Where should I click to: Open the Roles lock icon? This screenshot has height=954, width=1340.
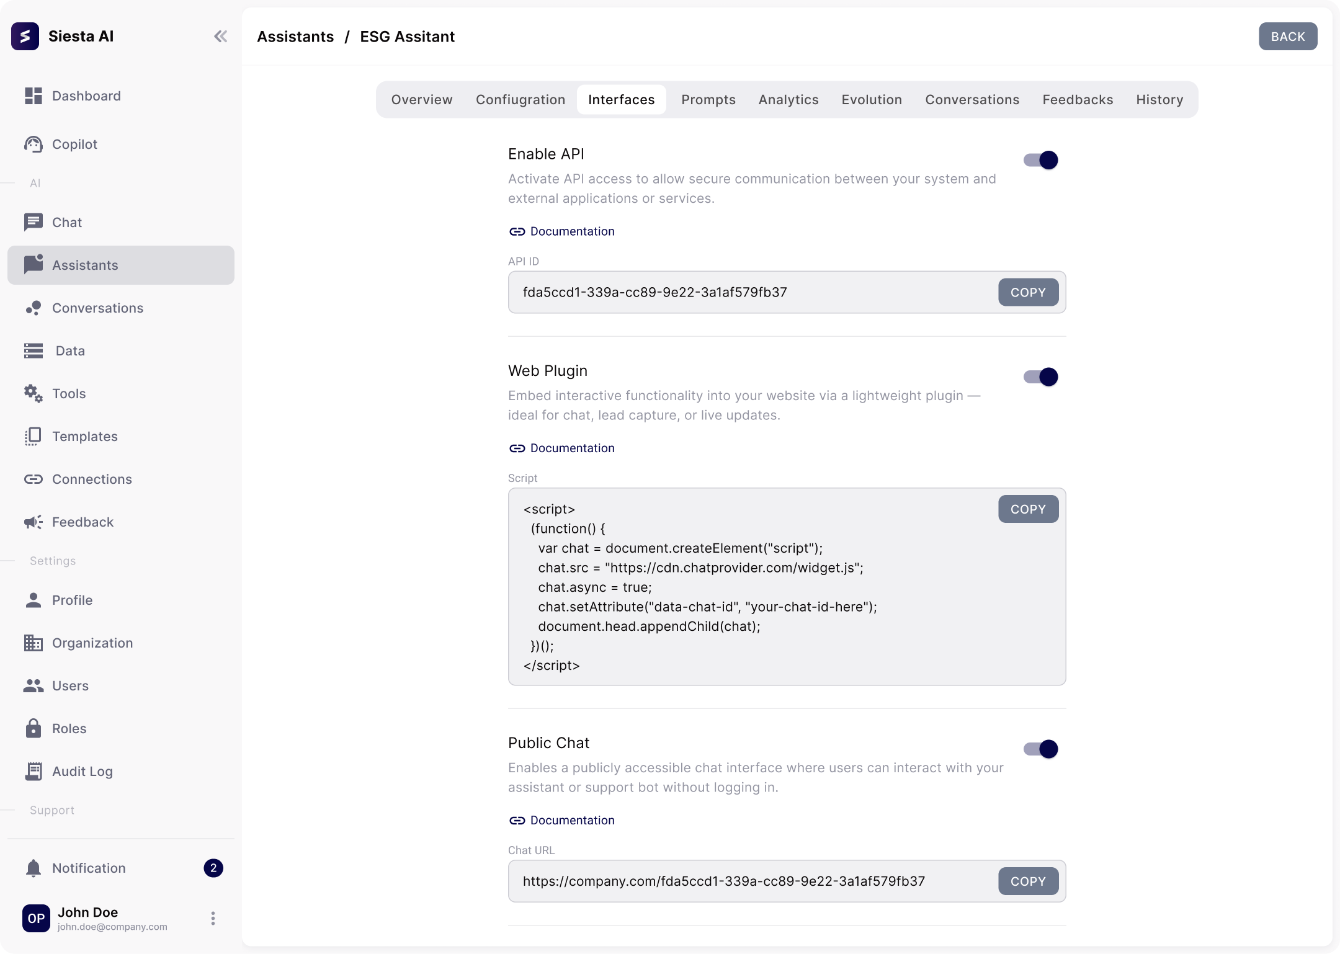[x=33, y=728]
